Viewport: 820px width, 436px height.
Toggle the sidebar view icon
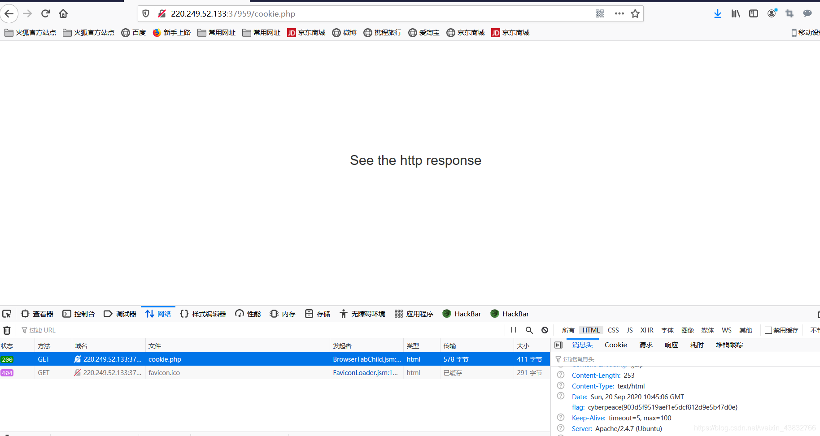[x=754, y=13]
